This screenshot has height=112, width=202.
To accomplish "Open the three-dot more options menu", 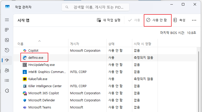I will point(194,20).
